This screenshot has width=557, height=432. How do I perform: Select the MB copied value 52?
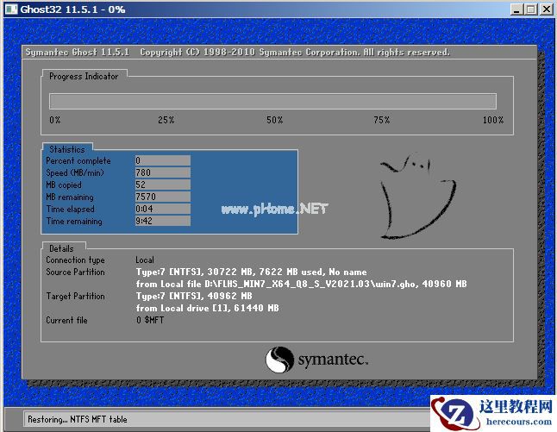[x=163, y=185]
